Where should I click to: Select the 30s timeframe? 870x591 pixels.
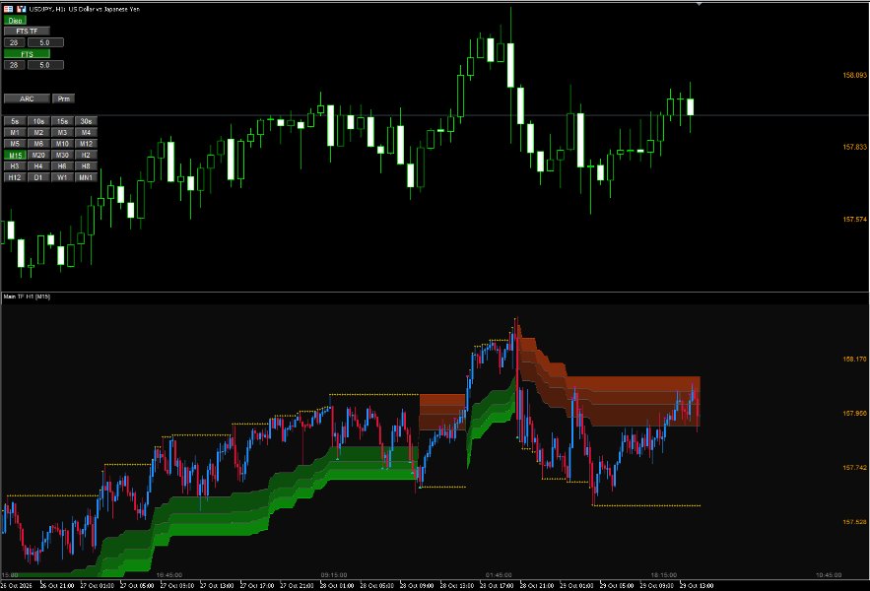tap(86, 121)
